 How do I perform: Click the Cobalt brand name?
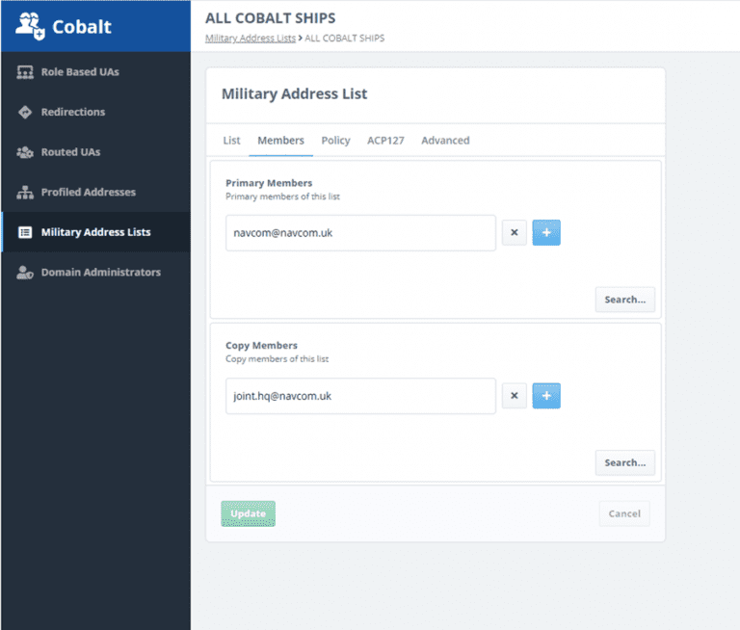pyautogui.click(x=82, y=27)
